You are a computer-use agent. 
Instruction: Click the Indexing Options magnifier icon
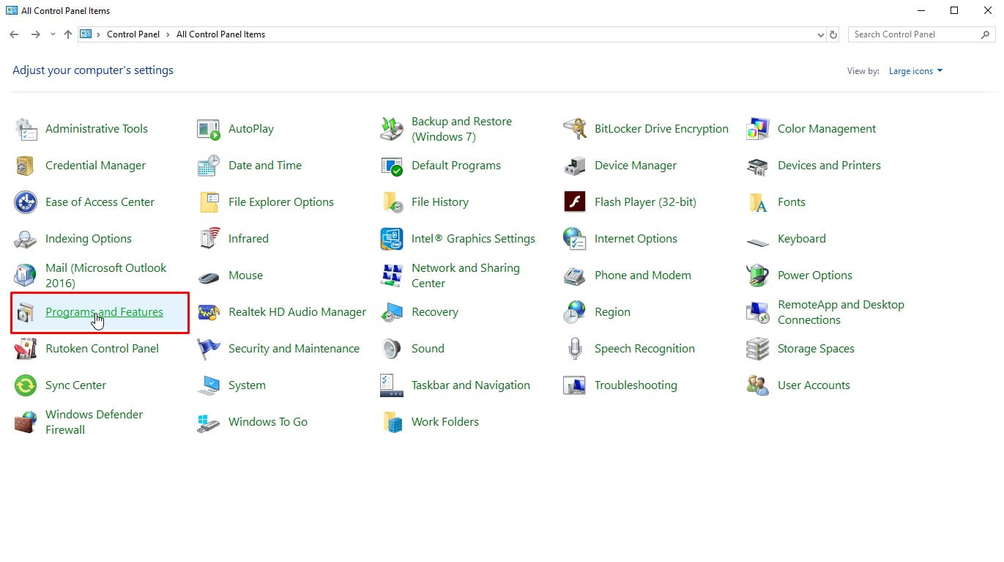(x=26, y=239)
